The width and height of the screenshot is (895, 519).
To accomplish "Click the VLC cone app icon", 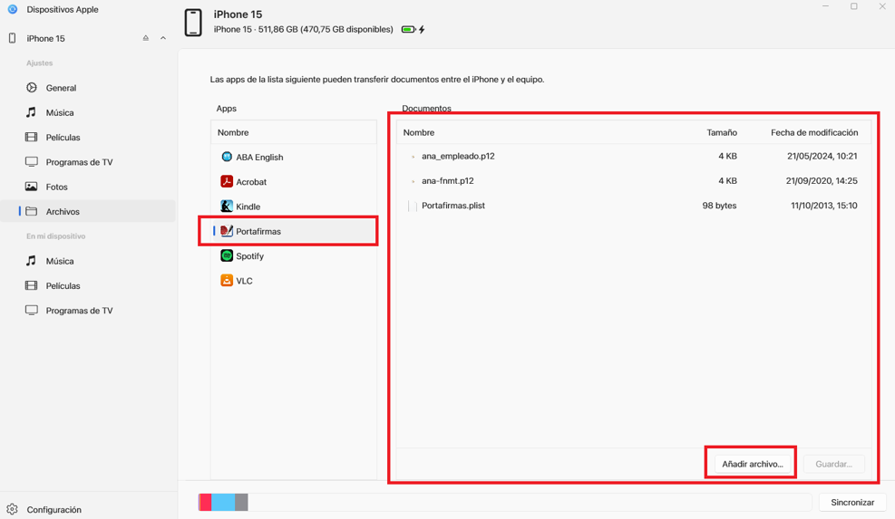I will (227, 280).
